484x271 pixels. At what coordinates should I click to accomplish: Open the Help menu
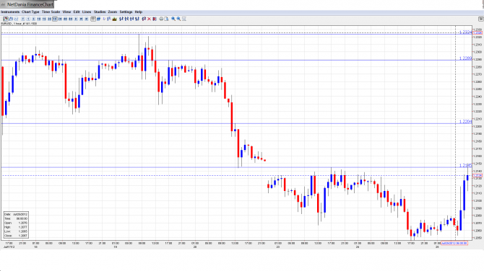tap(139, 12)
